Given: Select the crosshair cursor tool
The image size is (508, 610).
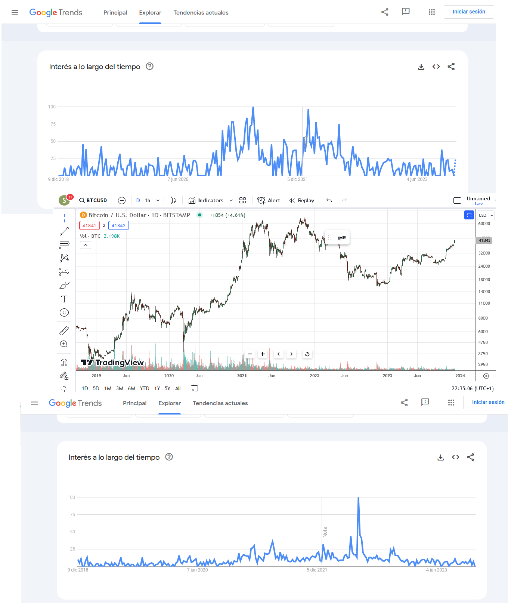Looking at the screenshot, I should [64, 218].
